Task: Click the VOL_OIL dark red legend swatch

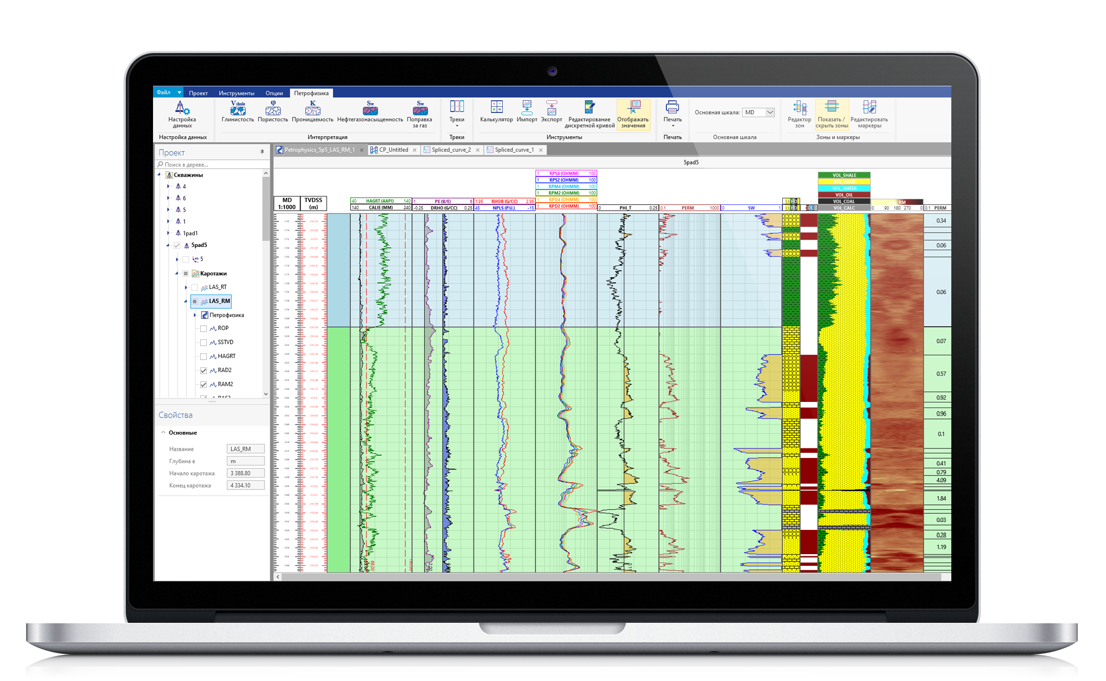Action: (x=844, y=195)
